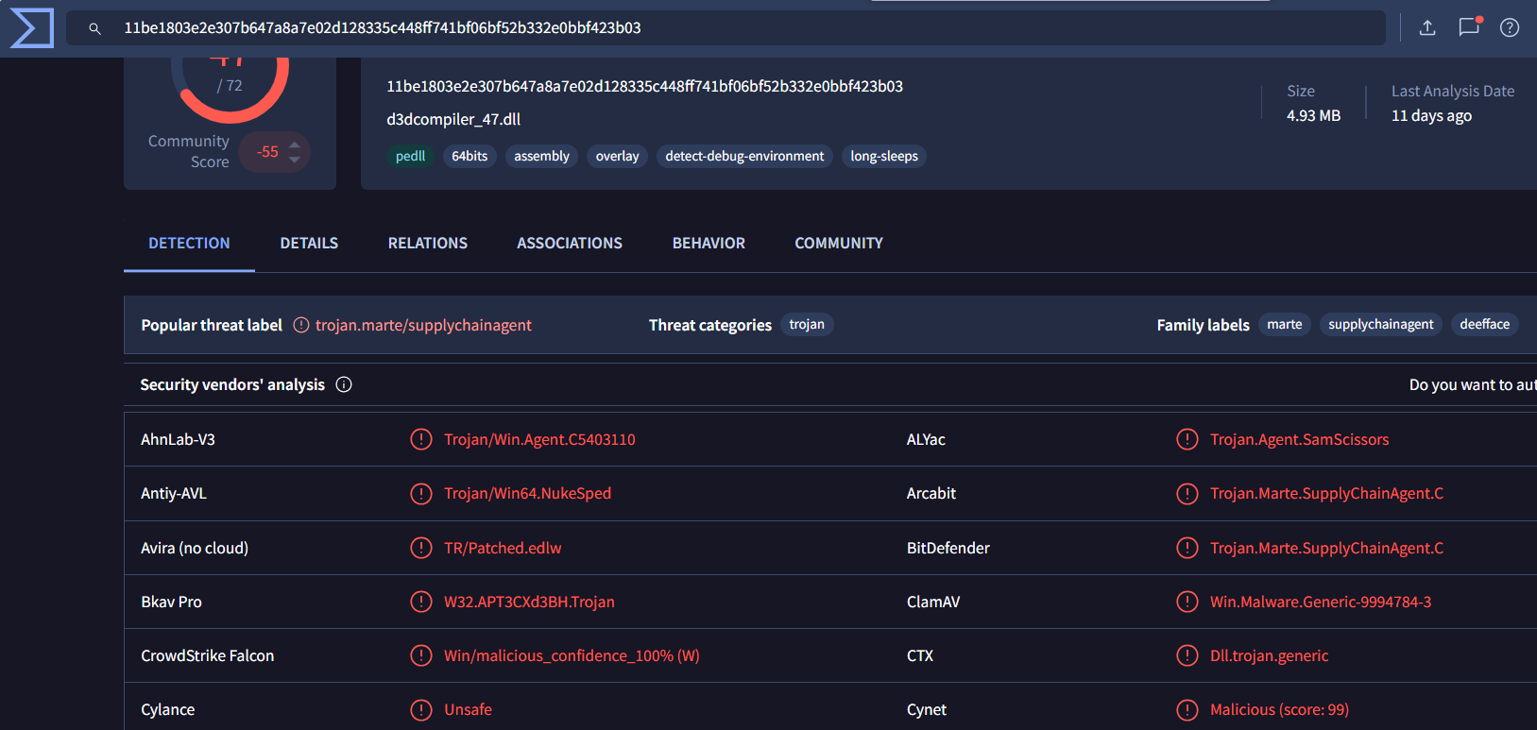Click the trojan.marte/supplychainagent threat label
The image size is (1537, 730).
click(x=423, y=325)
